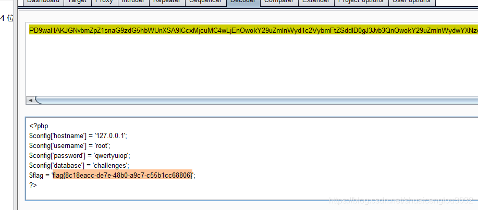Click the $config['hostname'] line

point(78,136)
